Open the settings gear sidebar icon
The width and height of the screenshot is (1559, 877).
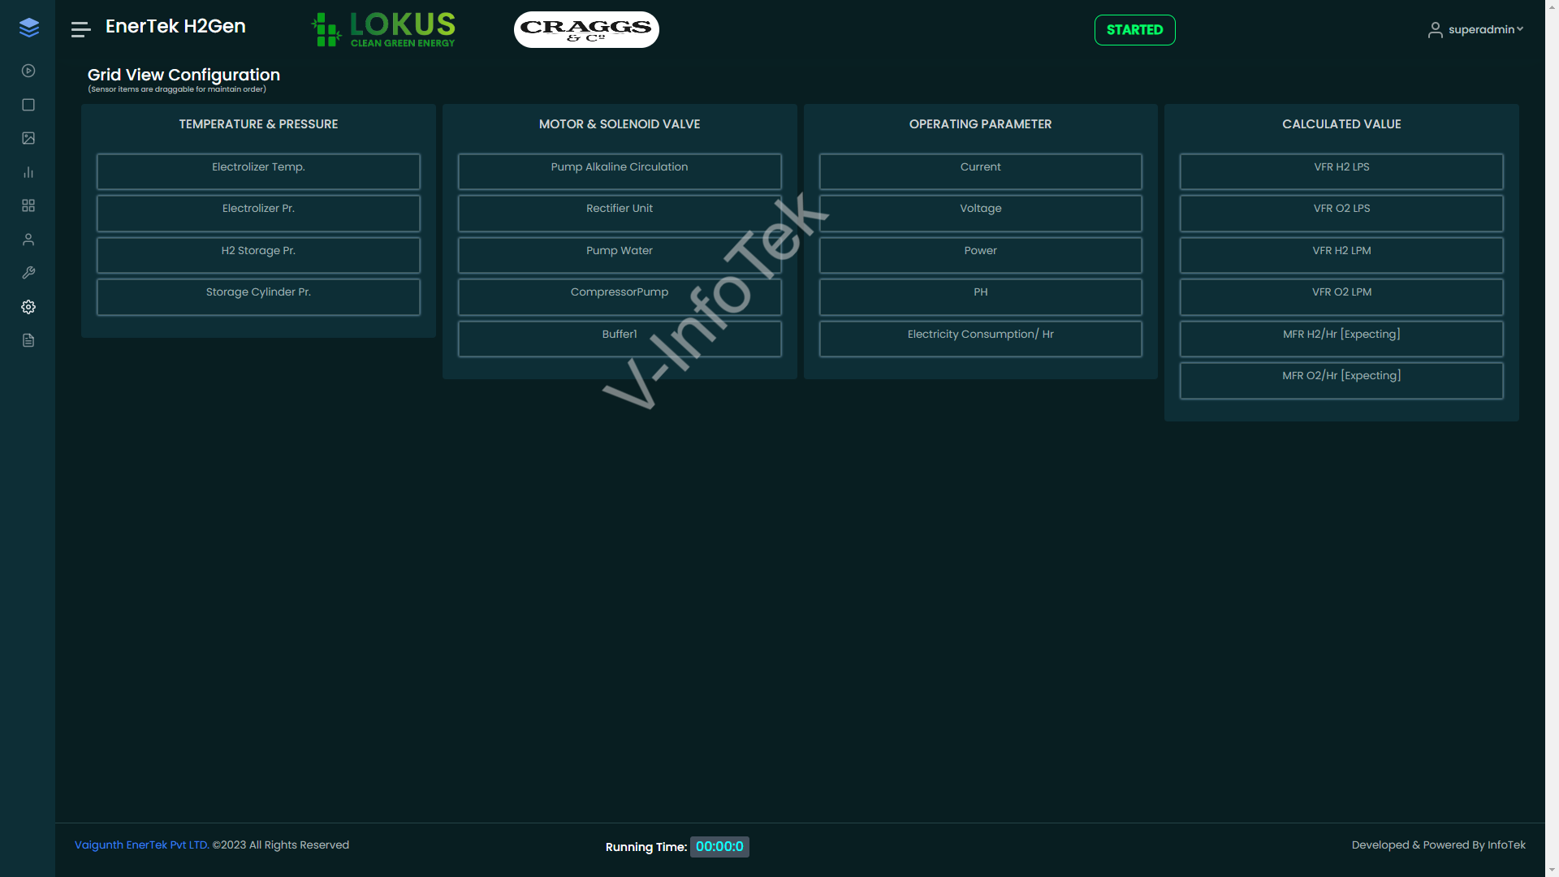[28, 307]
